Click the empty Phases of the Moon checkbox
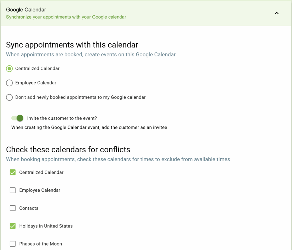Image resolution: width=292 pixels, height=250 pixels. click(13, 244)
